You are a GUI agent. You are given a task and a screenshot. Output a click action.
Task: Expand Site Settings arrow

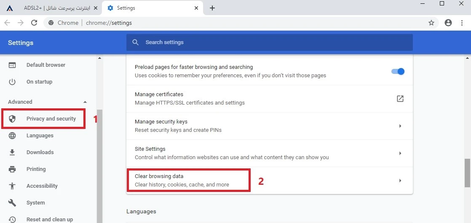pyautogui.click(x=400, y=153)
